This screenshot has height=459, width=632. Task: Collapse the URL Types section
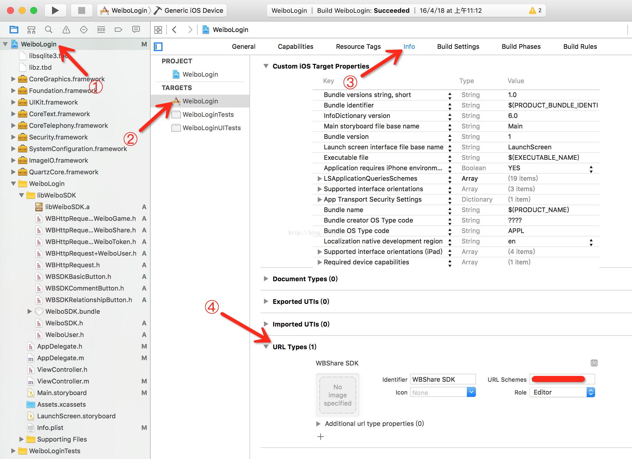coord(266,347)
